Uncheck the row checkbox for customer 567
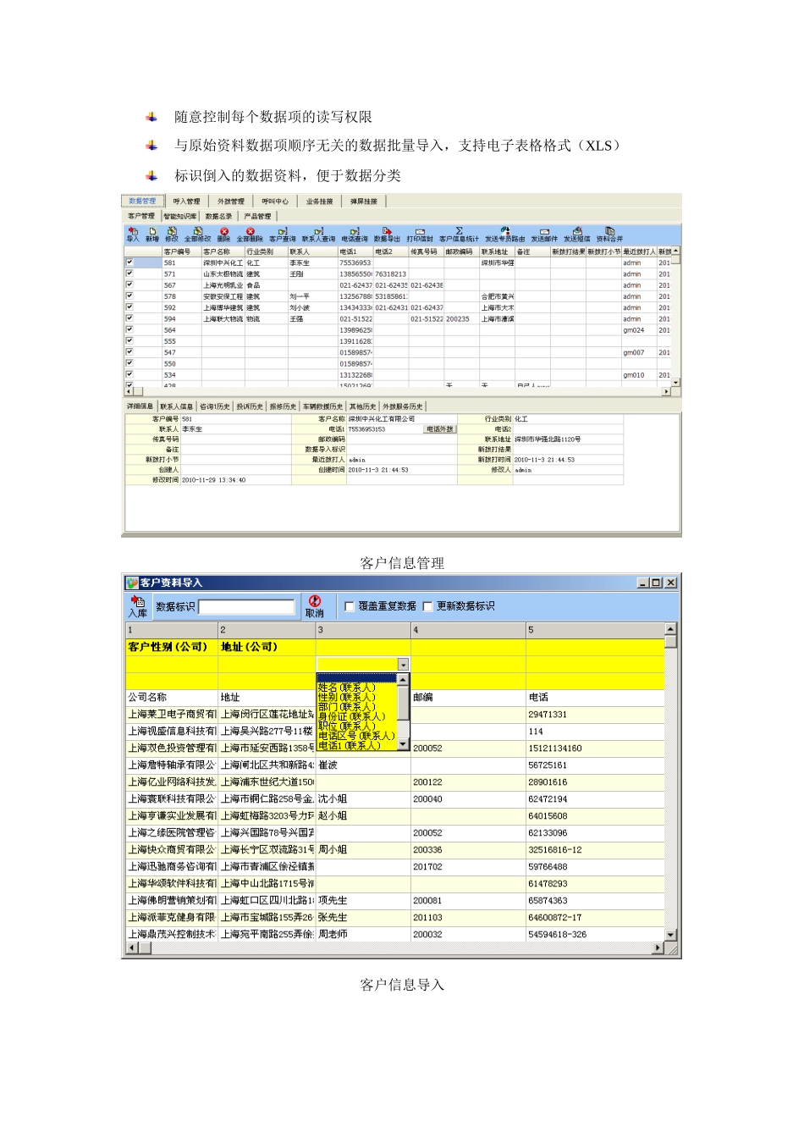The height and width of the screenshot is (1138, 804). pos(129,284)
